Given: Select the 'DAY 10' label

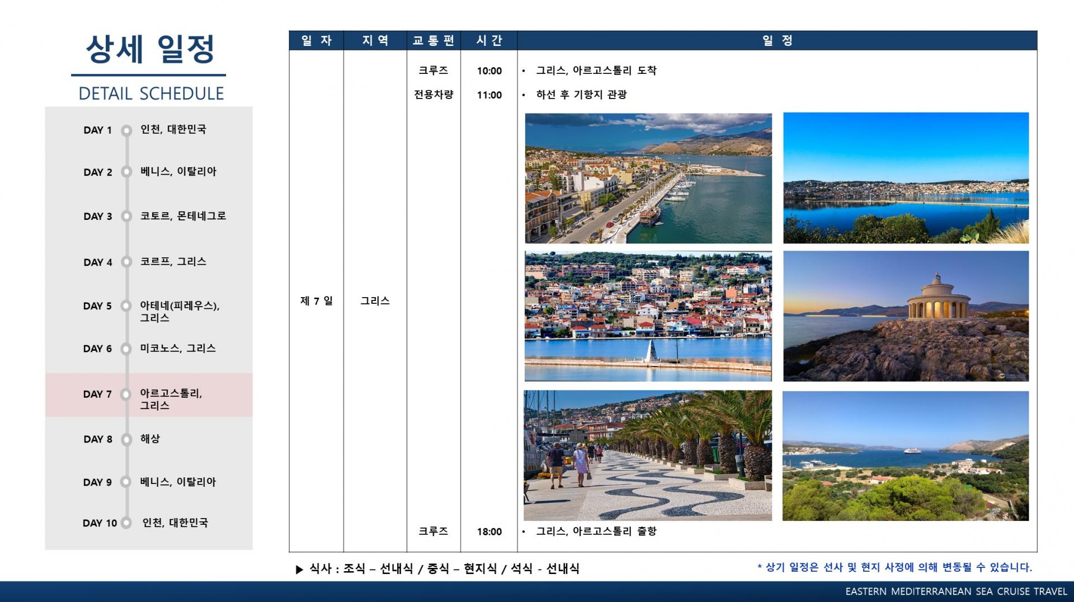Looking at the screenshot, I should pyautogui.click(x=100, y=523).
